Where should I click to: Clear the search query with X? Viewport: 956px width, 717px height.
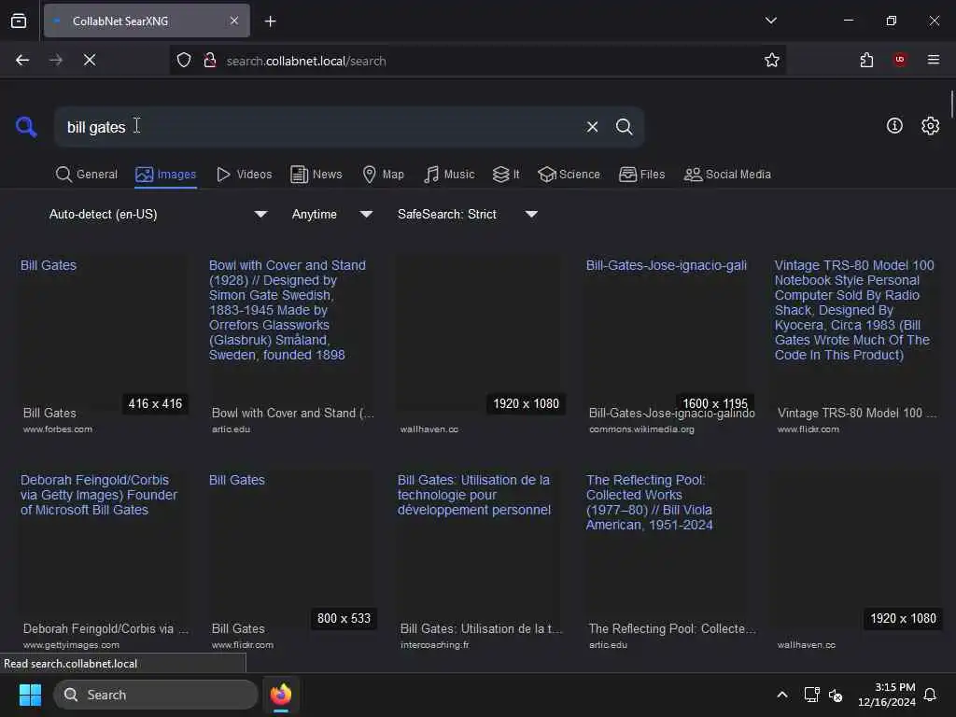click(592, 127)
